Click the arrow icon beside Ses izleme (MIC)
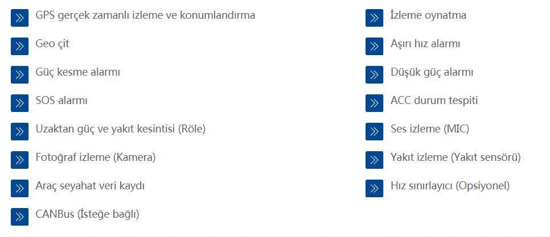 coord(374,131)
